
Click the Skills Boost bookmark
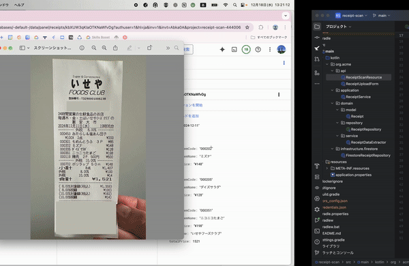coord(97,38)
